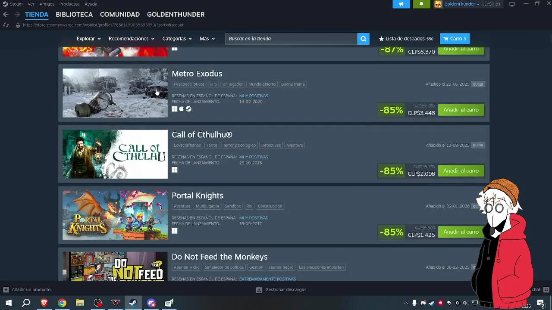
Task: Remove Metro Exodus with quitar
Action: (x=478, y=84)
